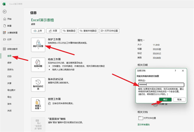The width and height of the screenshot is (194, 132).
Task: Click 打开文件位置 under 相关文档
Action: pyautogui.click(x=150, y=118)
